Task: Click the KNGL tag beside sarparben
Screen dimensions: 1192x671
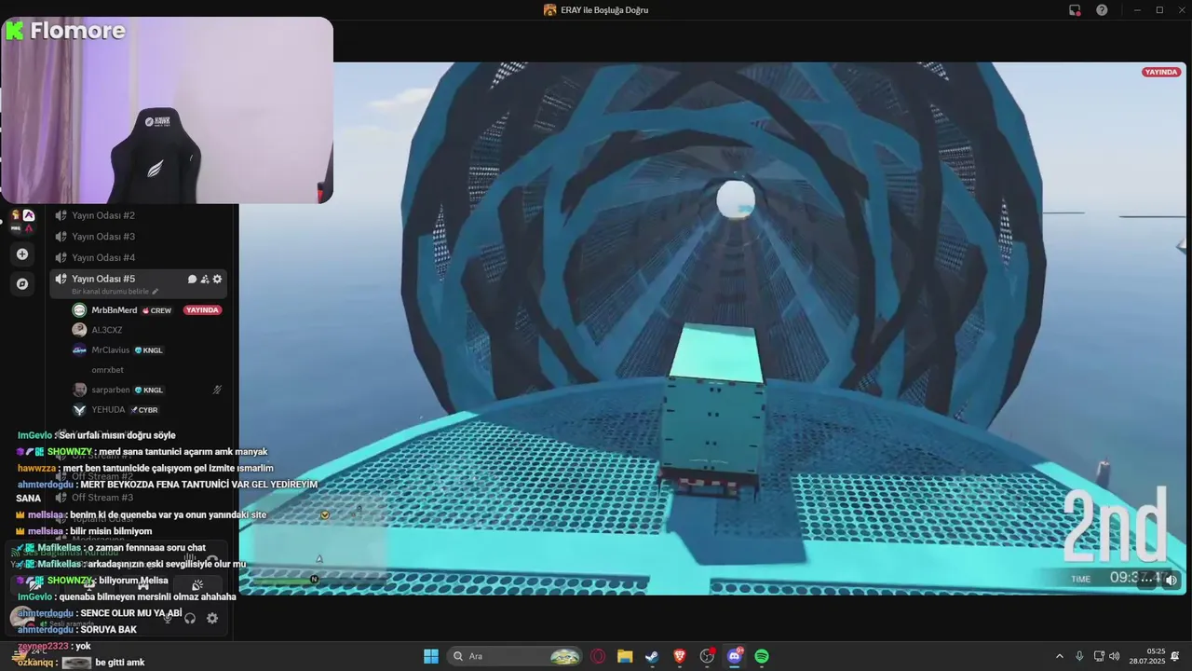Action: (149, 390)
